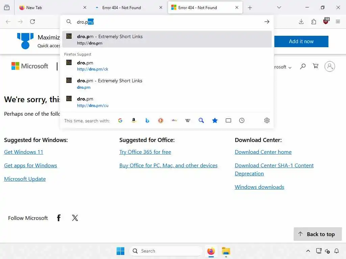
Task: Open Download Center SHA-1 Content Deprecation link
Action: 274,169
